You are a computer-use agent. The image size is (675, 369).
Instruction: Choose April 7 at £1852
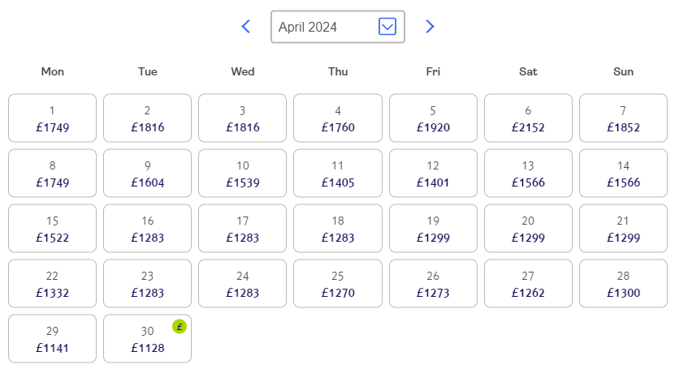point(623,118)
